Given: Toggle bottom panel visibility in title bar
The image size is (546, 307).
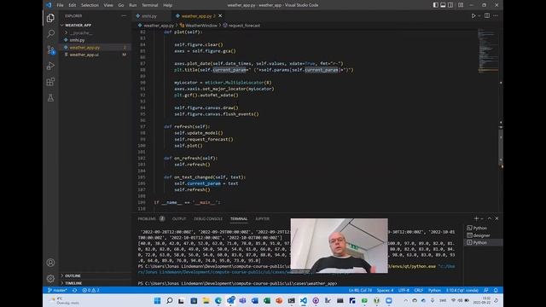Looking at the screenshot, I should [443, 5].
